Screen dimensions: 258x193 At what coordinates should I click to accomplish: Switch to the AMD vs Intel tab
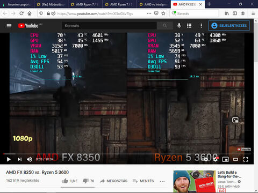click(x=154, y=4)
